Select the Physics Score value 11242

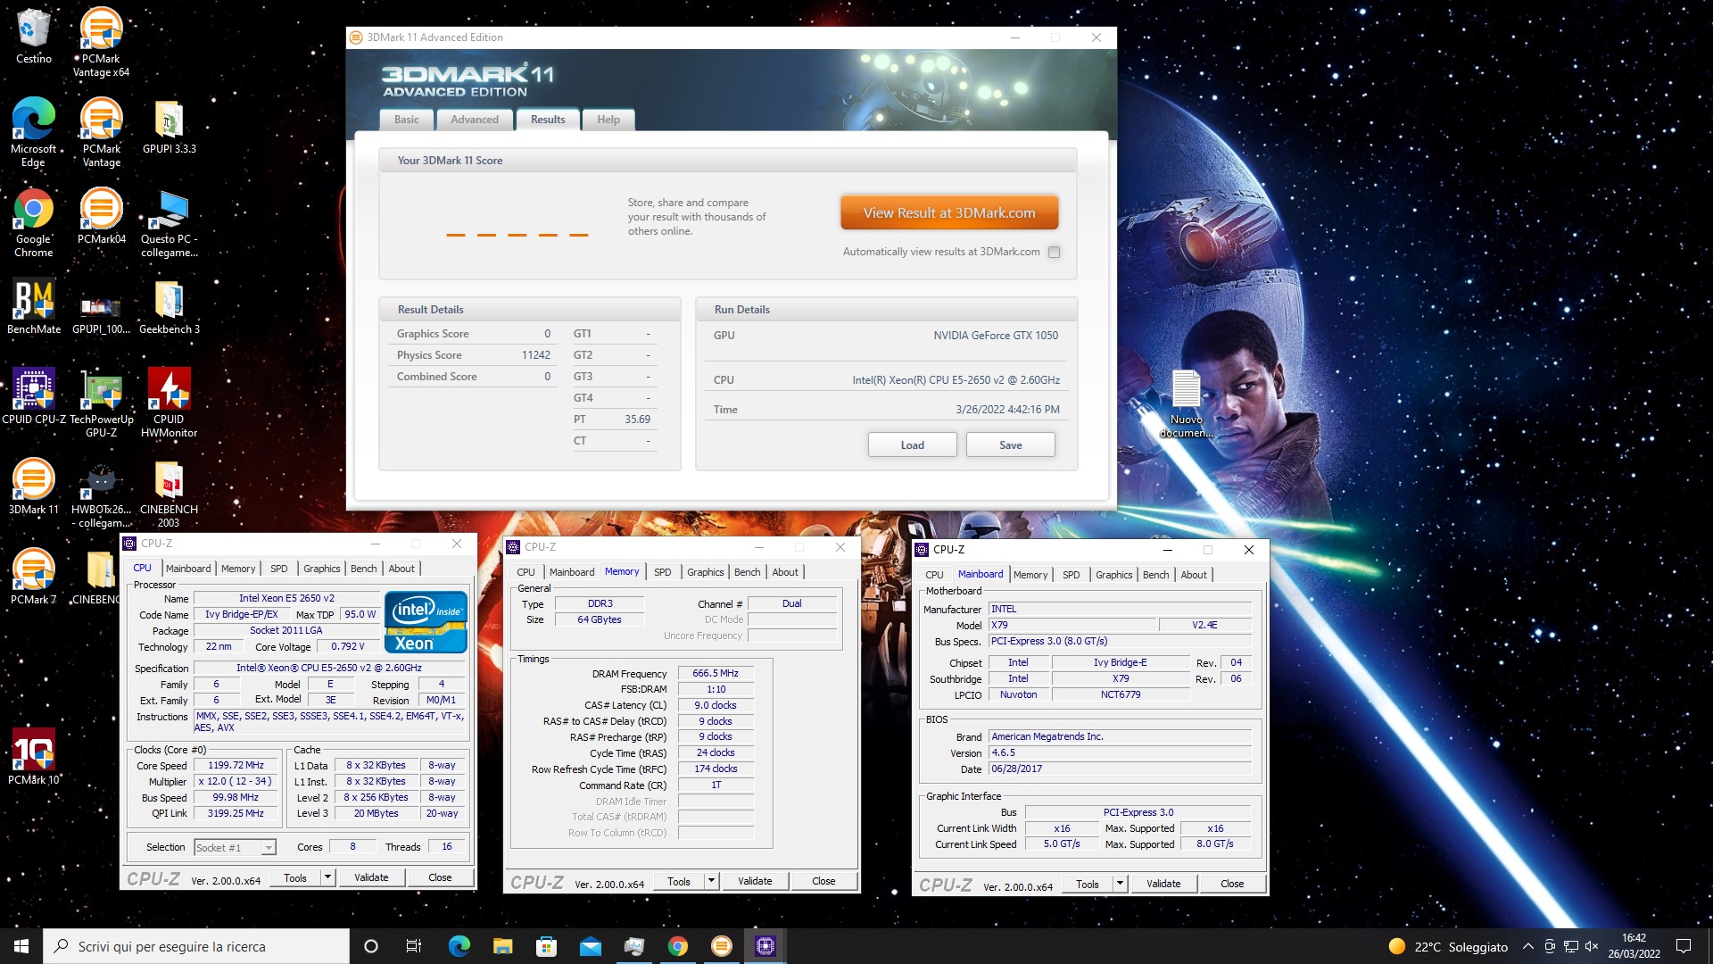point(536,354)
